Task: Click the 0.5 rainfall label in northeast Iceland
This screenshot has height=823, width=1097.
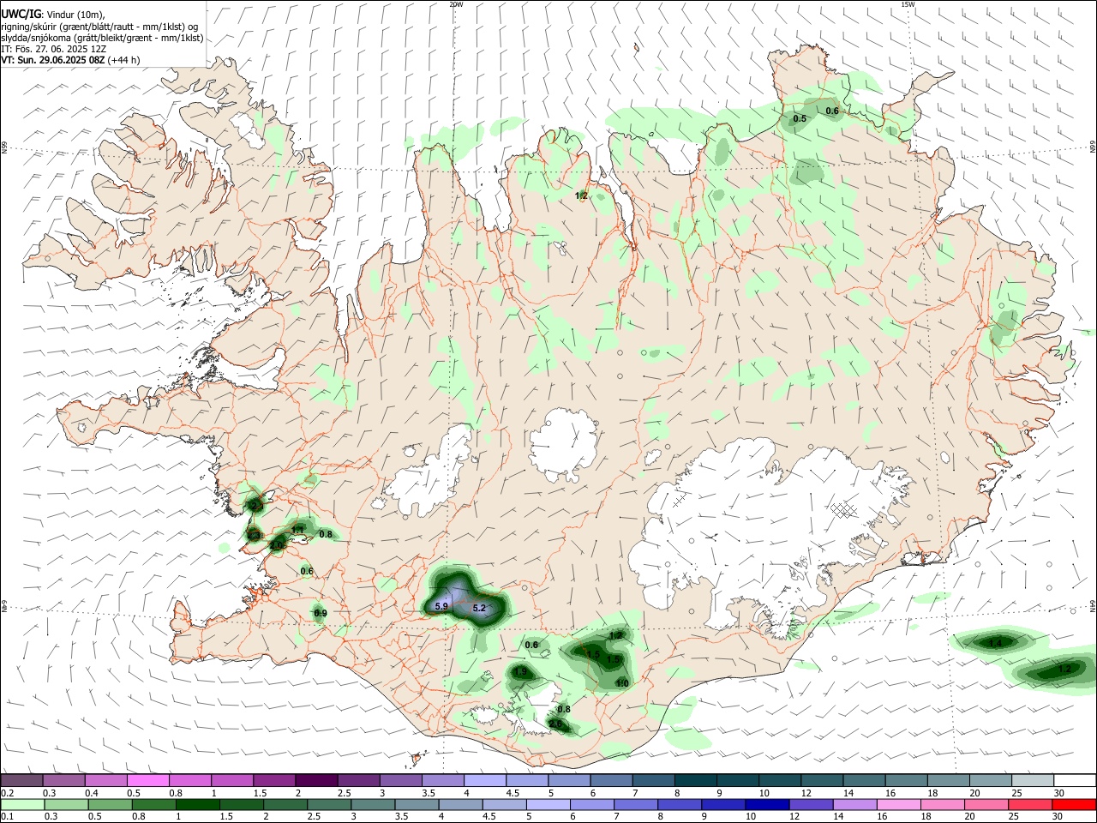Action: coord(800,118)
